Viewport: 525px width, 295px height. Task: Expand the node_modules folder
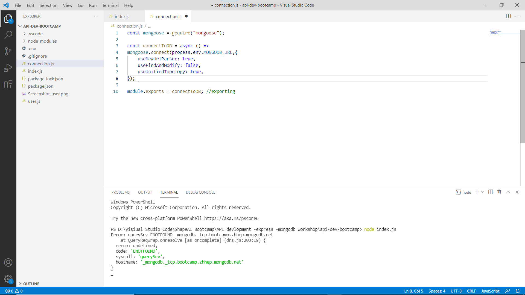(42, 41)
